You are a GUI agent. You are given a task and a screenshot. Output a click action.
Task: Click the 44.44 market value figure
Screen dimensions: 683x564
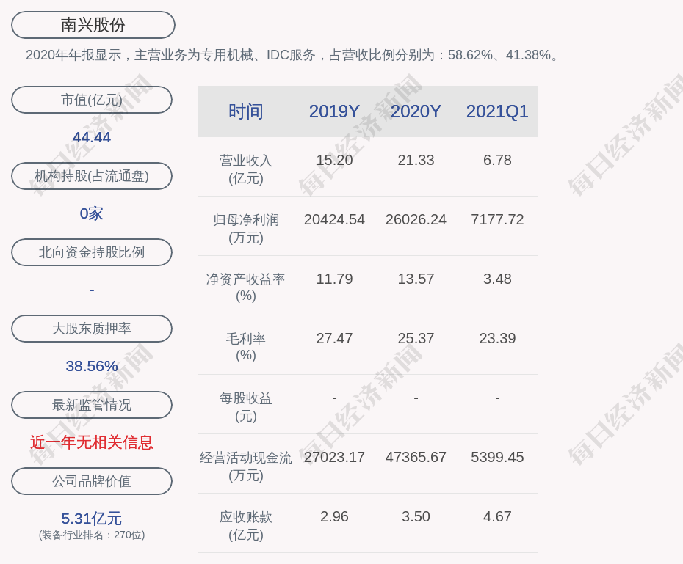point(92,137)
